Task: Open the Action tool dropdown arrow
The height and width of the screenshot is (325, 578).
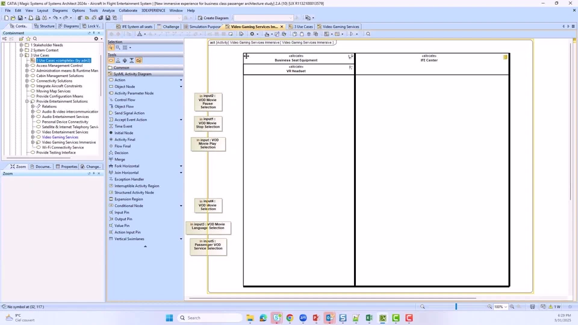Action: coord(181,80)
